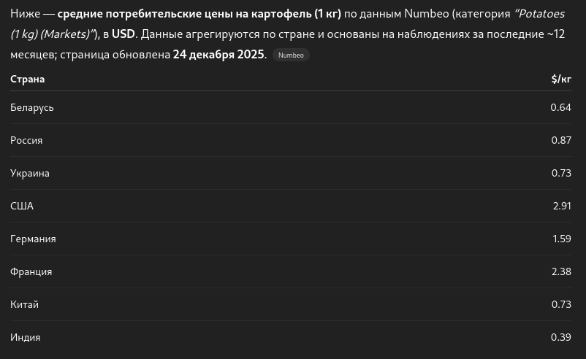This screenshot has width=586, height=359.
Task: Click the Украина row label
Action: point(30,173)
